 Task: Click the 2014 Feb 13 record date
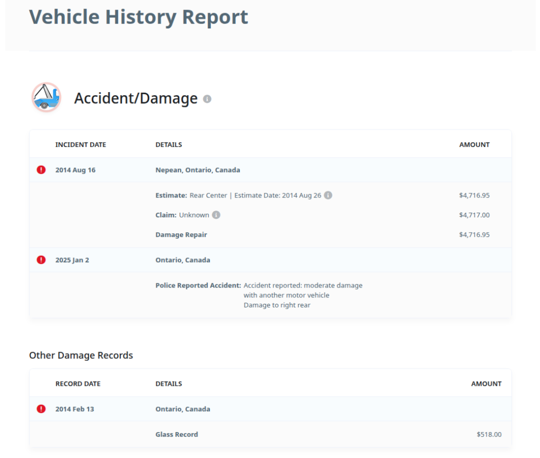pyautogui.click(x=75, y=409)
